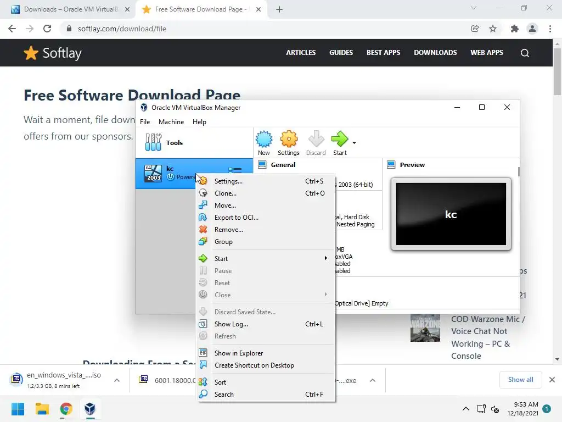Viewport: 562px width, 422px height.
Task: Open Chrome's three-dot menu
Action: pos(550,29)
